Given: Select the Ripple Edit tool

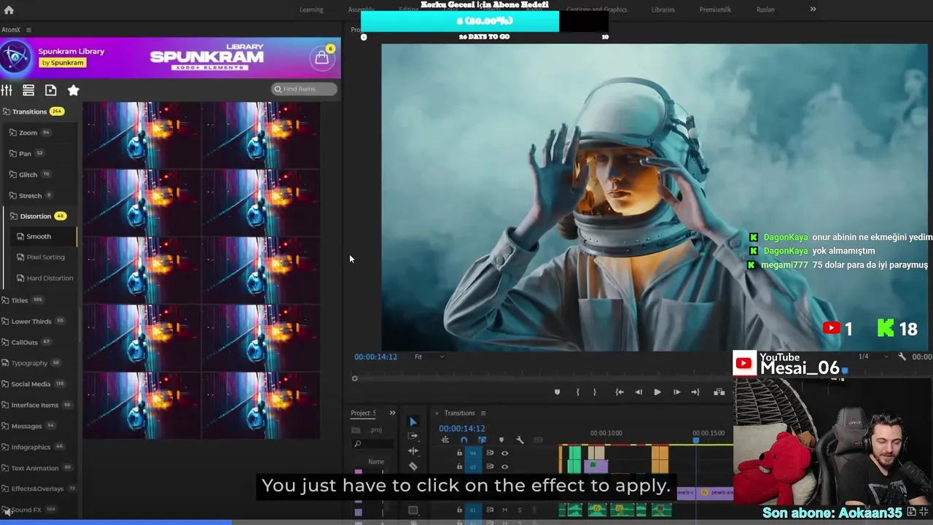Looking at the screenshot, I should tap(413, 451).
